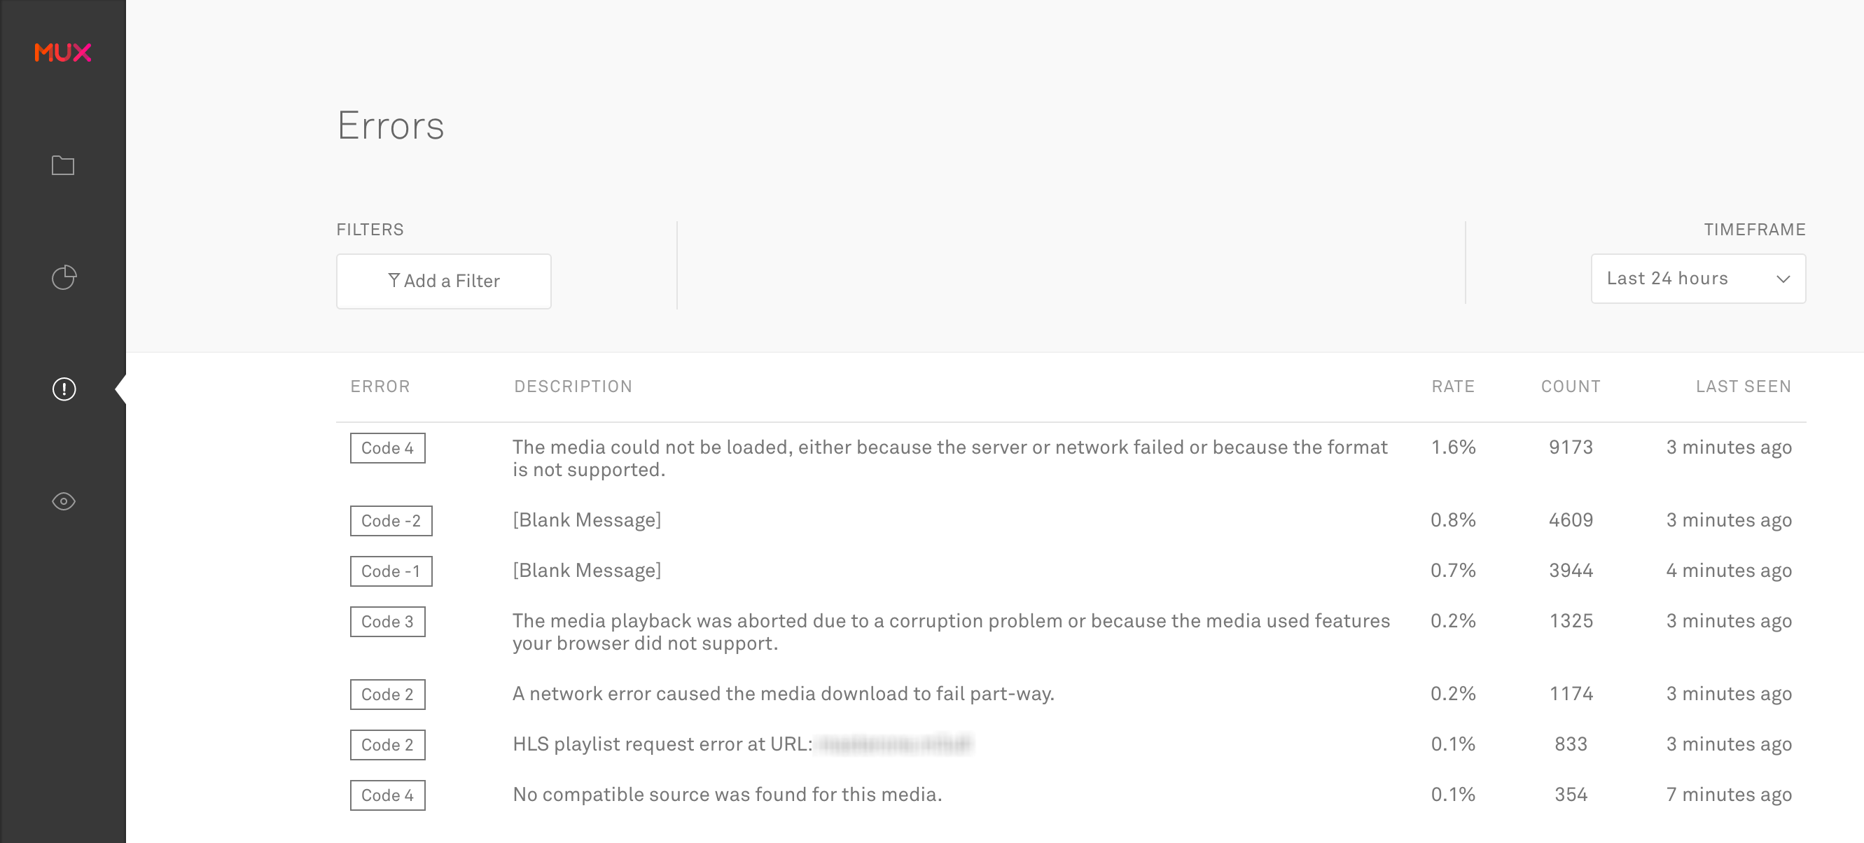Click the funnel filter icon
The height and width of the screenshot is (843, 1864).
(x=394, y=280)
